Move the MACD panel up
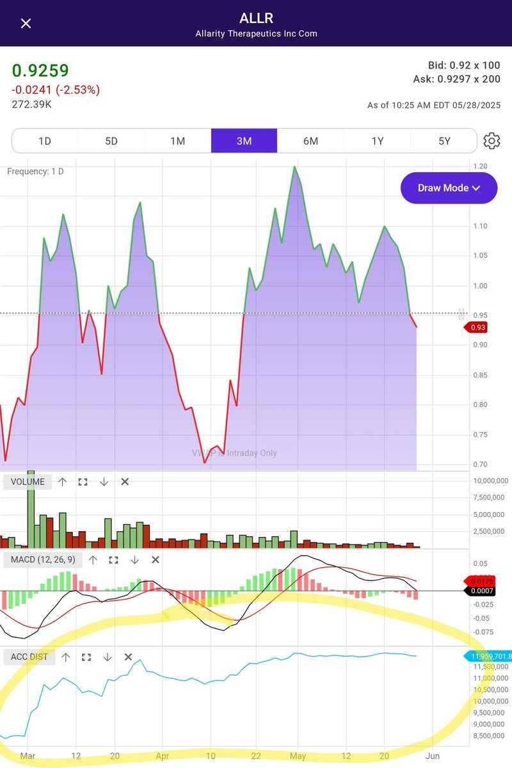Screen dimensions: 512x768 tap(93, 559)
